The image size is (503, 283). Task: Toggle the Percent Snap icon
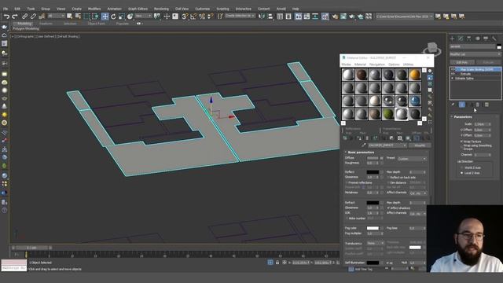coord(202,17)
